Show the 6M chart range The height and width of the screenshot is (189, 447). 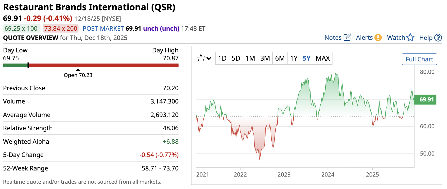pyautogui.click(x=280, y=58)
